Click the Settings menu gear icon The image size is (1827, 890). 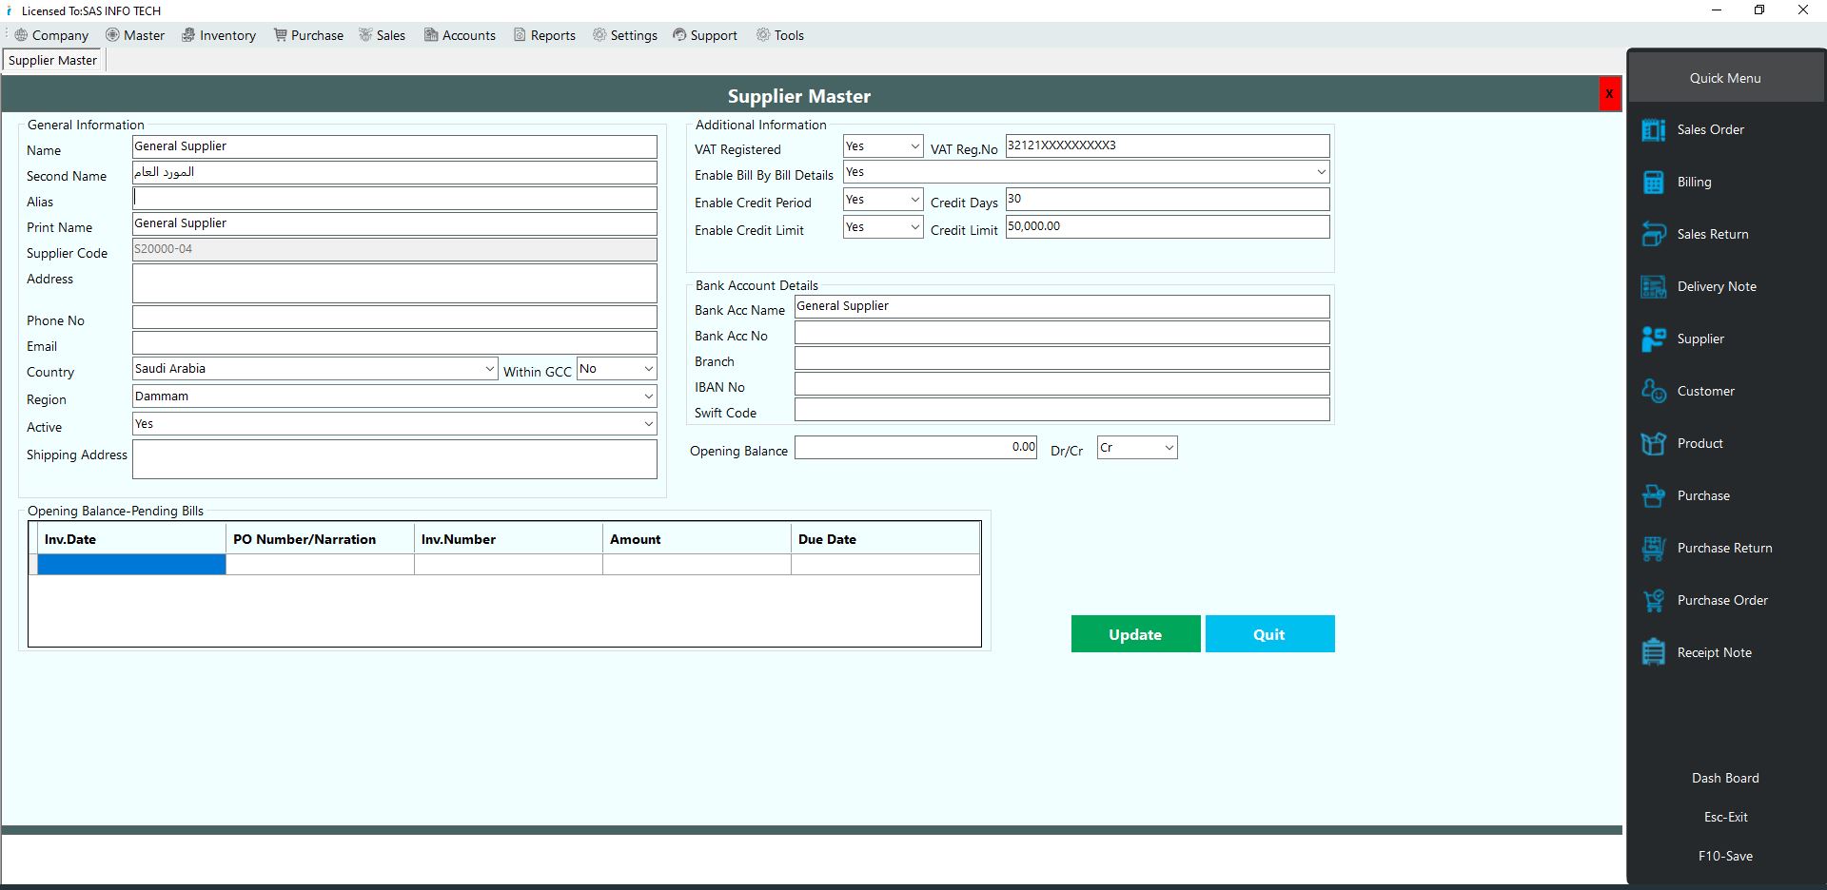click(x=599, y=35)
